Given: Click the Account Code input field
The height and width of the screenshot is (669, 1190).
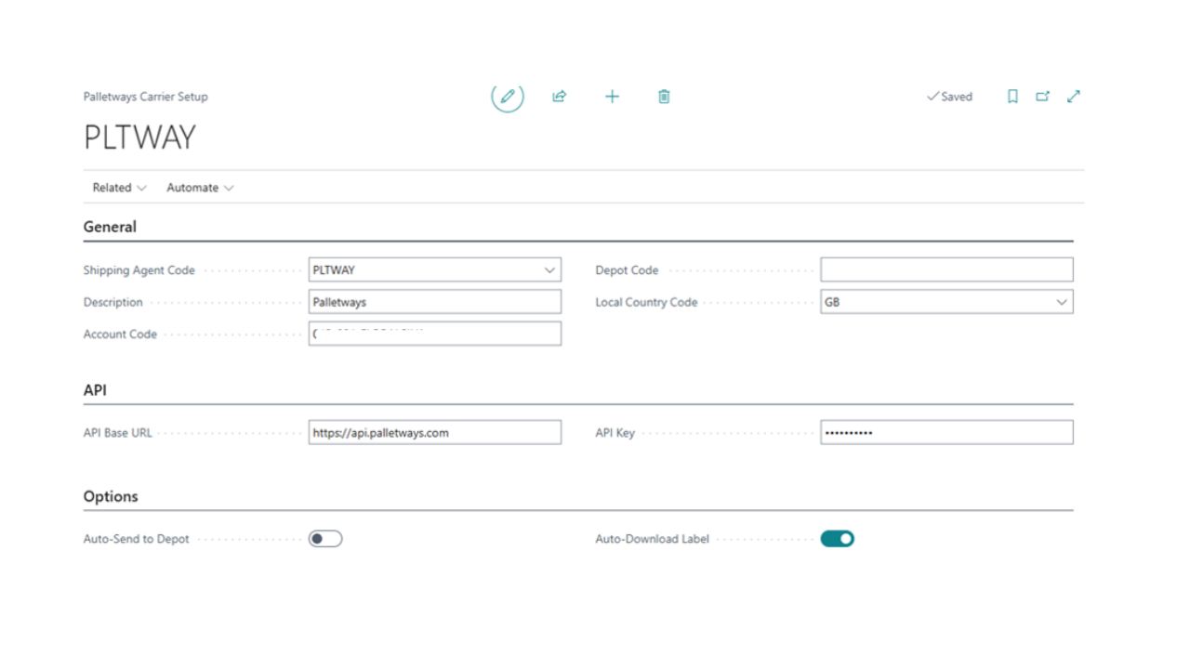Looking at the screenshot, I should [435, 334].
